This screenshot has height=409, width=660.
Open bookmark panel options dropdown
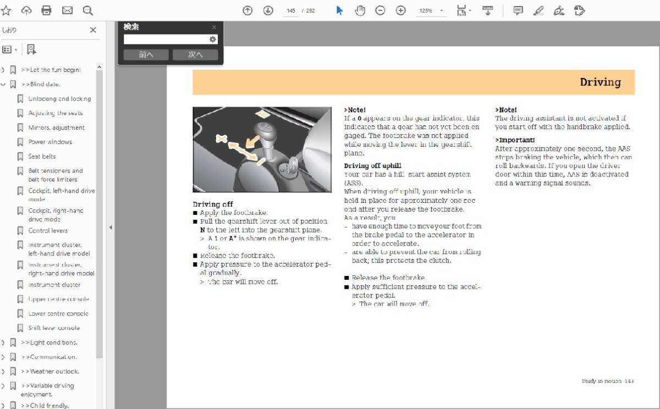(x=9, y=50)
